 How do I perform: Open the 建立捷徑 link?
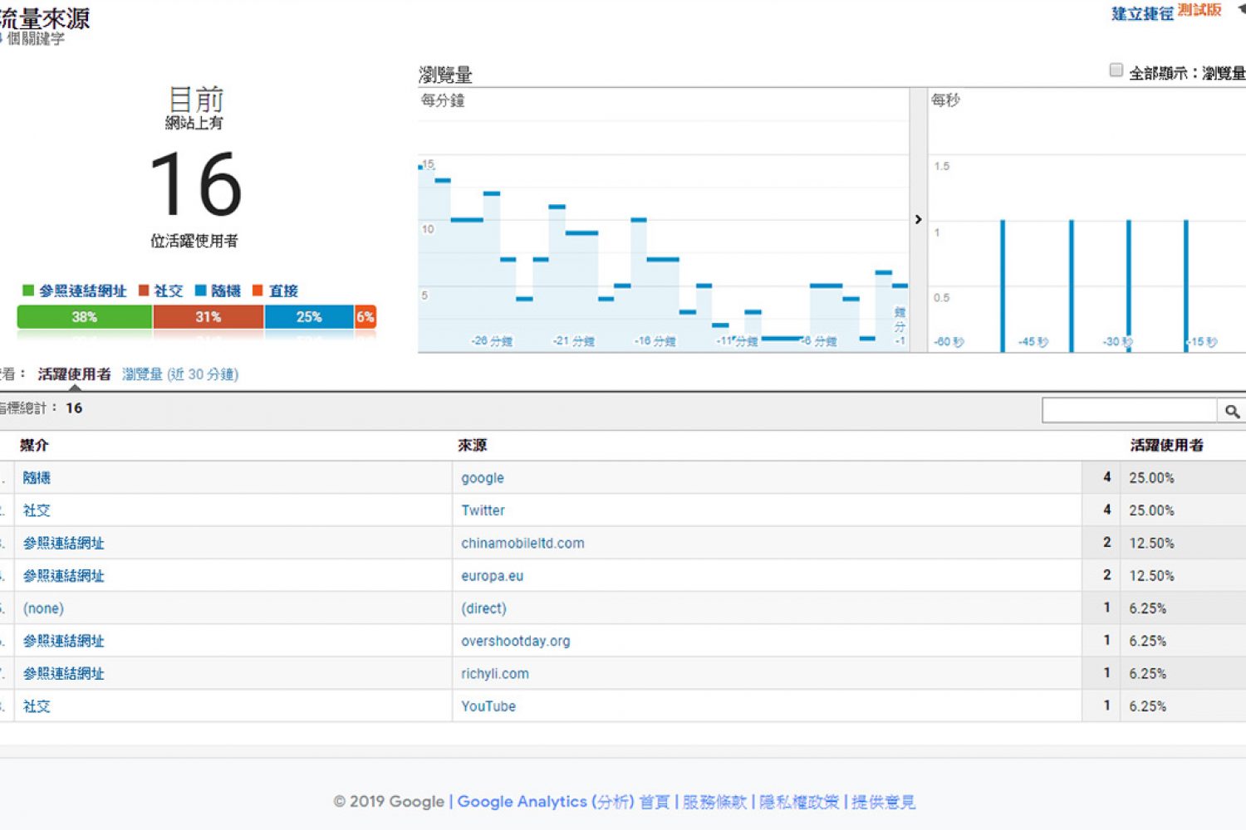1142,13
